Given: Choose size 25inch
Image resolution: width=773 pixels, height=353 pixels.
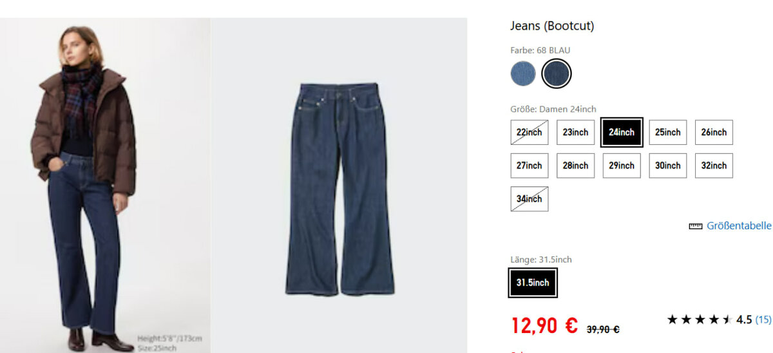Looking at the screenshot, I should pos(668,132).
